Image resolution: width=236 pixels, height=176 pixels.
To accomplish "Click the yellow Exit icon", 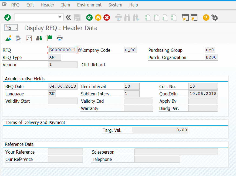I will [x=98, y=18].
